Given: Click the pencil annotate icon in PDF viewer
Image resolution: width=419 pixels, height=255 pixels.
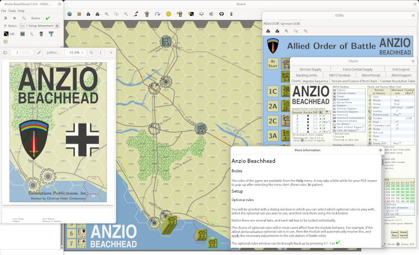Looking at the screenshot, I should pos(39,52).
